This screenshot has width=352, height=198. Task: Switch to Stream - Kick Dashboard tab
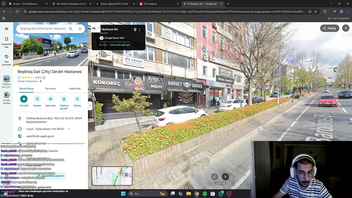pos(28,4)
